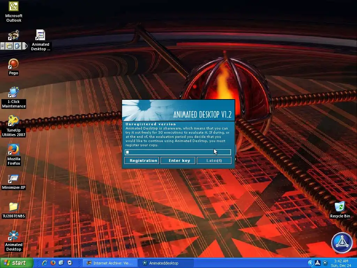357x268 pixels.
Task: Open the Microsoft Outlook desktop icon
Action: coord(14,12)
